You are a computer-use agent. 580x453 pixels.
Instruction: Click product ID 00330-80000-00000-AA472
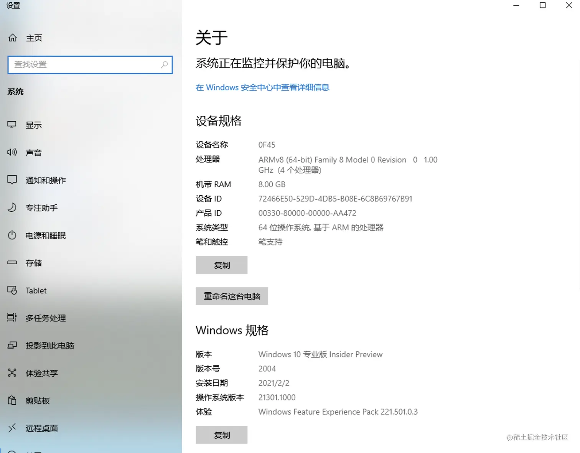coord(307,213)
